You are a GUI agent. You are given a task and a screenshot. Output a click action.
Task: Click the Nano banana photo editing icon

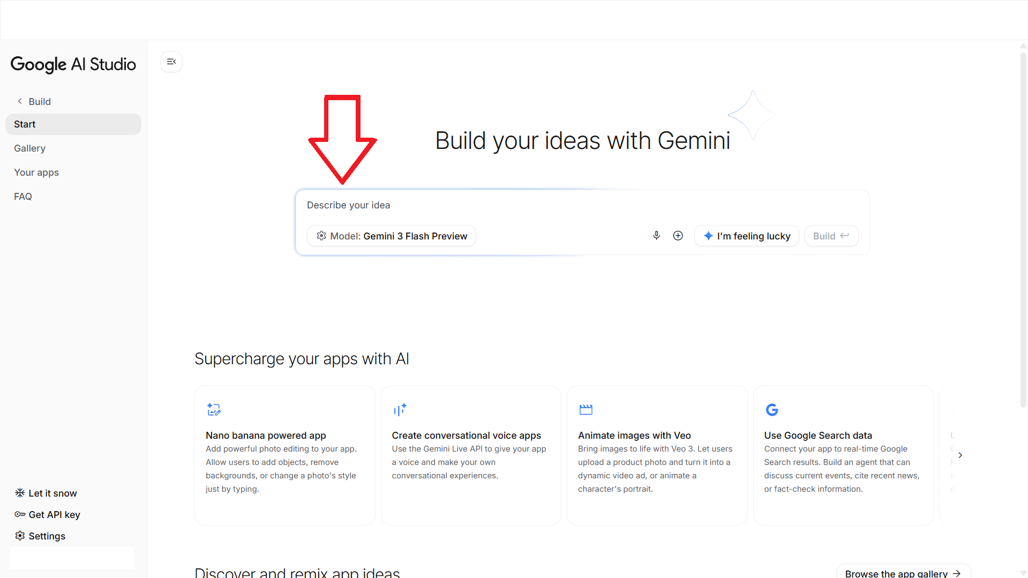[214, 410]
